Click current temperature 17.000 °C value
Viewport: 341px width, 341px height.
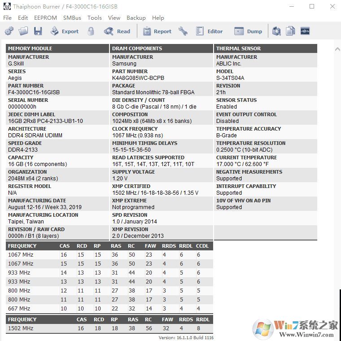tap(242, 164)
